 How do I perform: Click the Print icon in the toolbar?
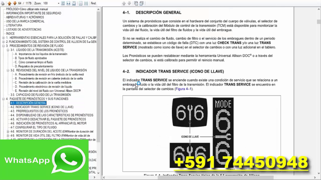pos(3,2)
